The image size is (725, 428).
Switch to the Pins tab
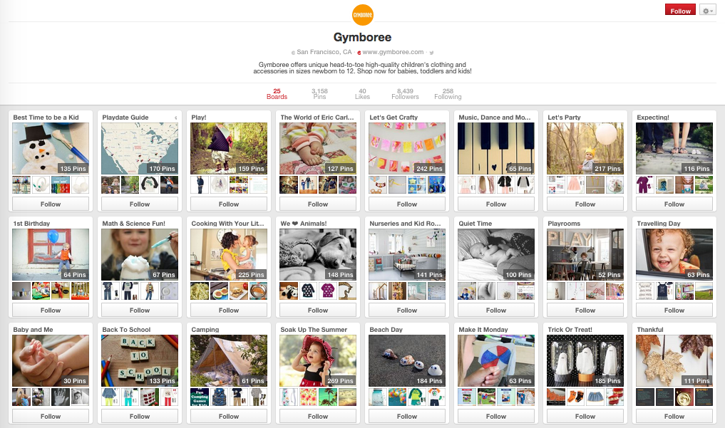319,94
